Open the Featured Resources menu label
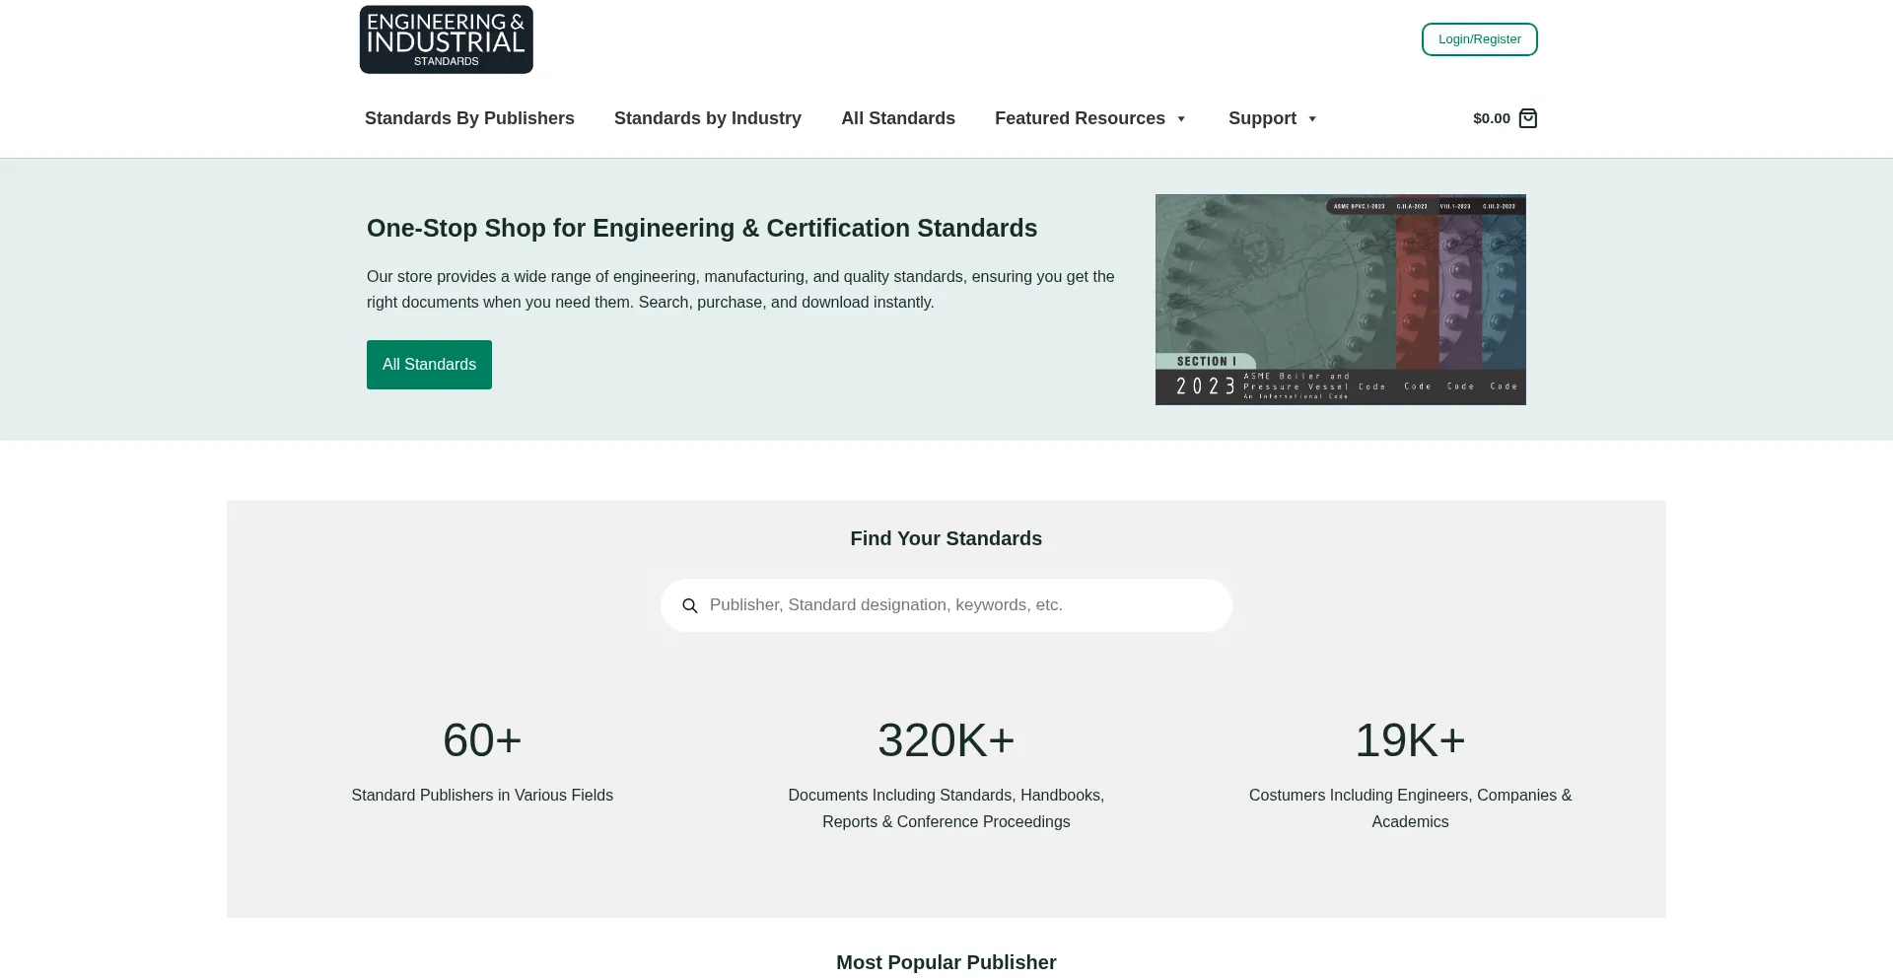Viewport: 1893px width, 979px height. point(1080,118)
